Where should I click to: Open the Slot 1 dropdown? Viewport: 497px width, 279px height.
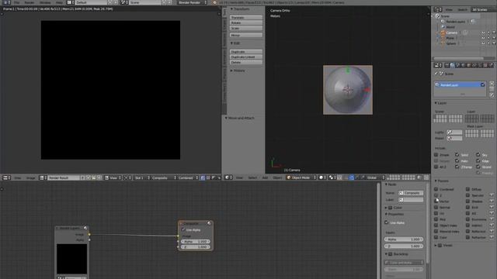click(x=141, y=177)
